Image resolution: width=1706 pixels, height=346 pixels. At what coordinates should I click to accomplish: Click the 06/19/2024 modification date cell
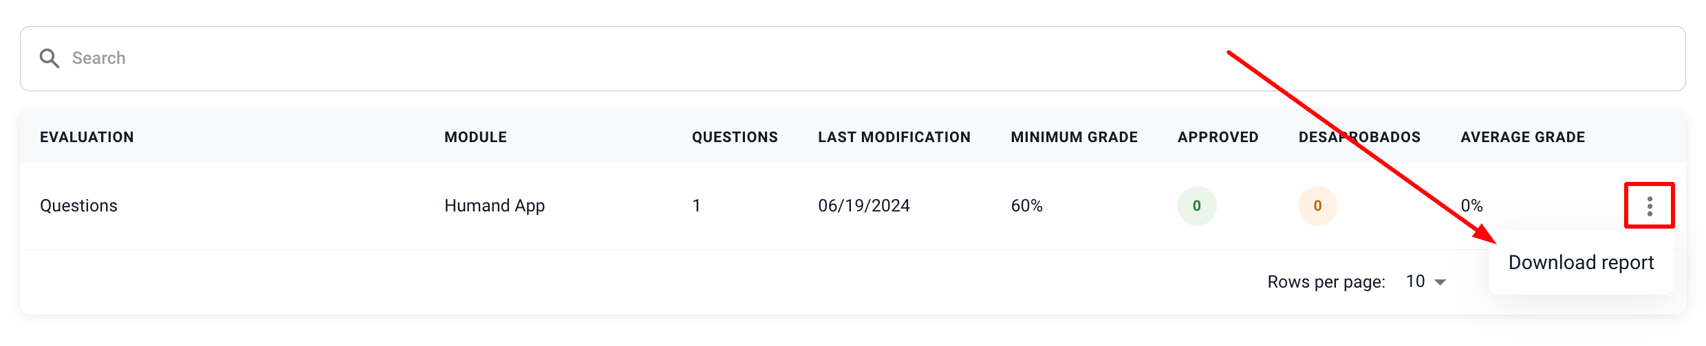tap(863, 206)
